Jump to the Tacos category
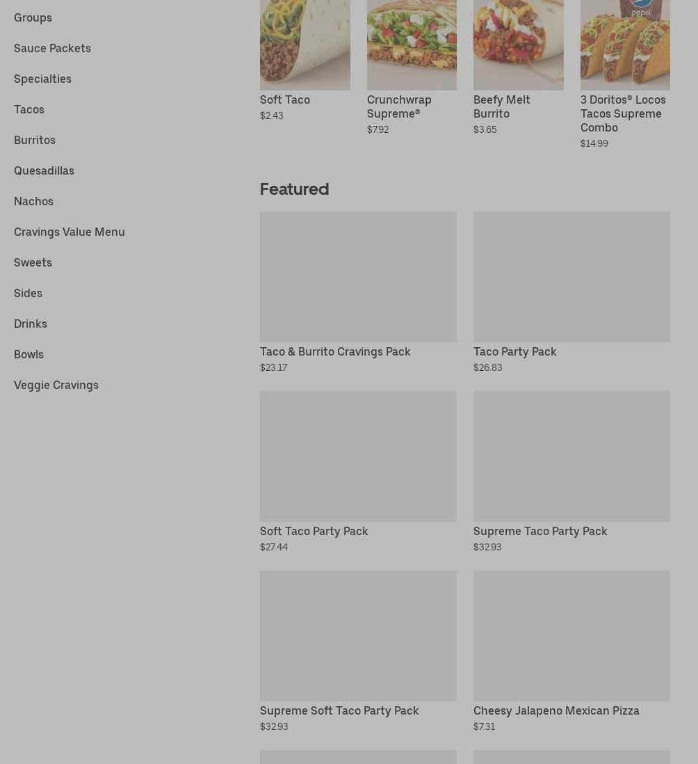Screen dimensions: 698x764 pyautogui.click(x=29, y=110)
